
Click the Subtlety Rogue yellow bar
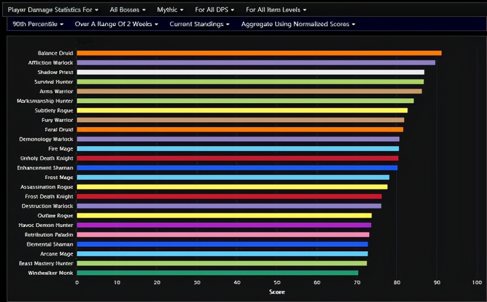pos(242,110)
